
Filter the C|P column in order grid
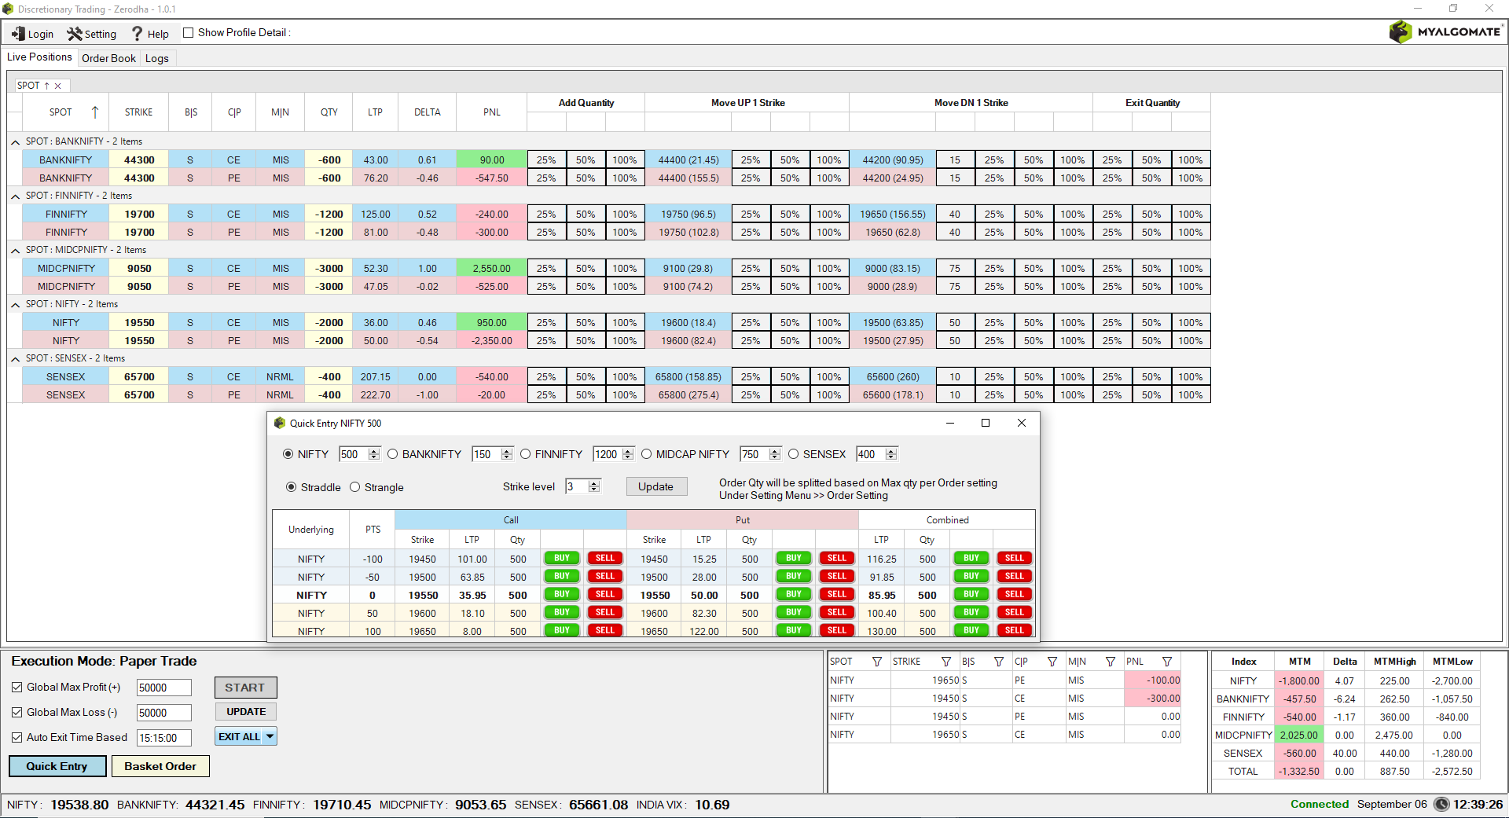1052,662
